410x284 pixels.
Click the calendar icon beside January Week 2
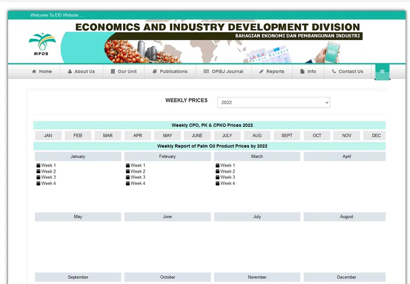(38, 172)
